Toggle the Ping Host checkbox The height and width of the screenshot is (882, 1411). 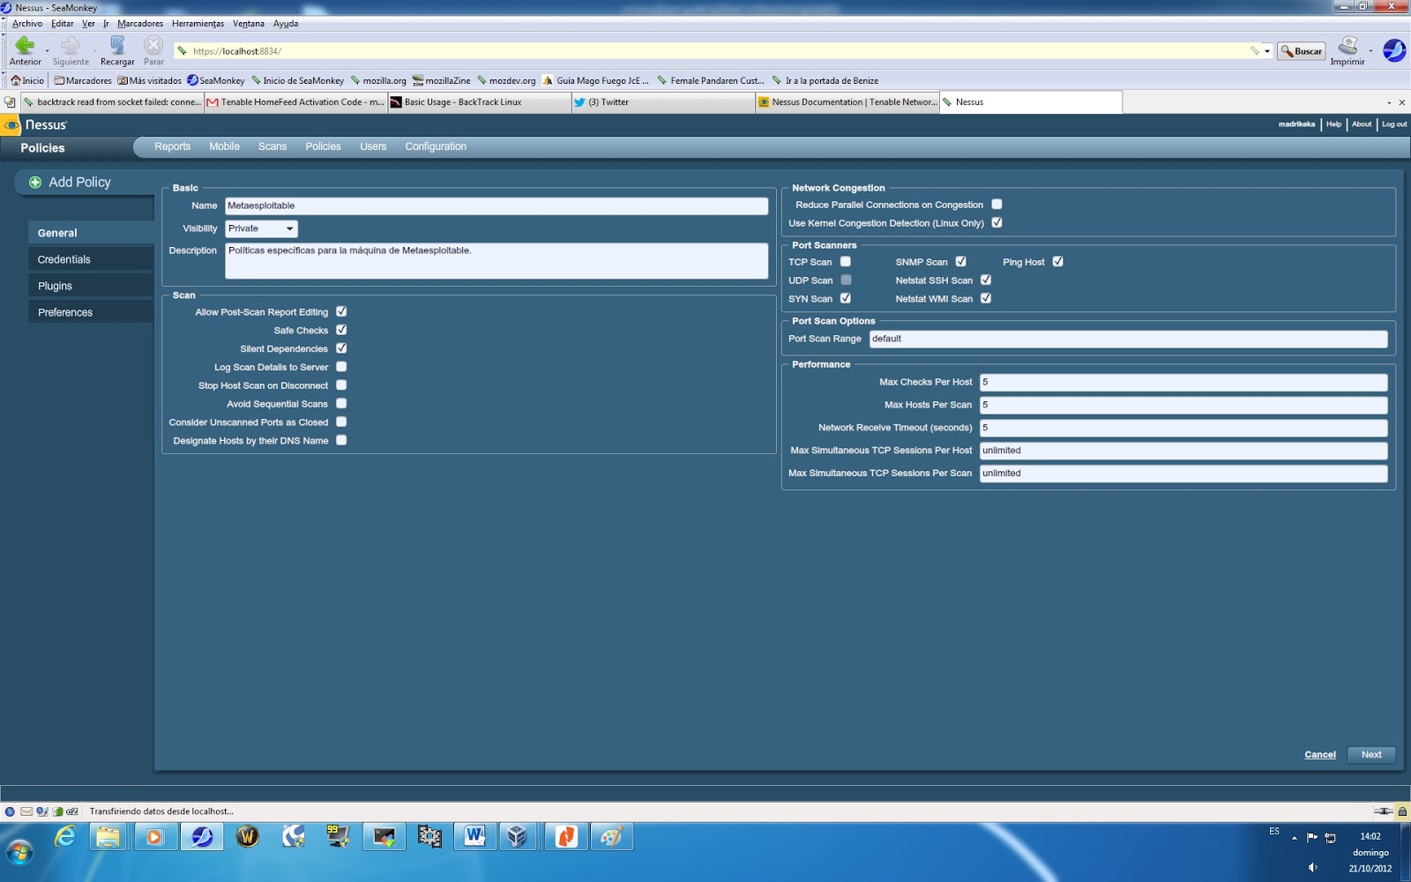(1058, 262)
